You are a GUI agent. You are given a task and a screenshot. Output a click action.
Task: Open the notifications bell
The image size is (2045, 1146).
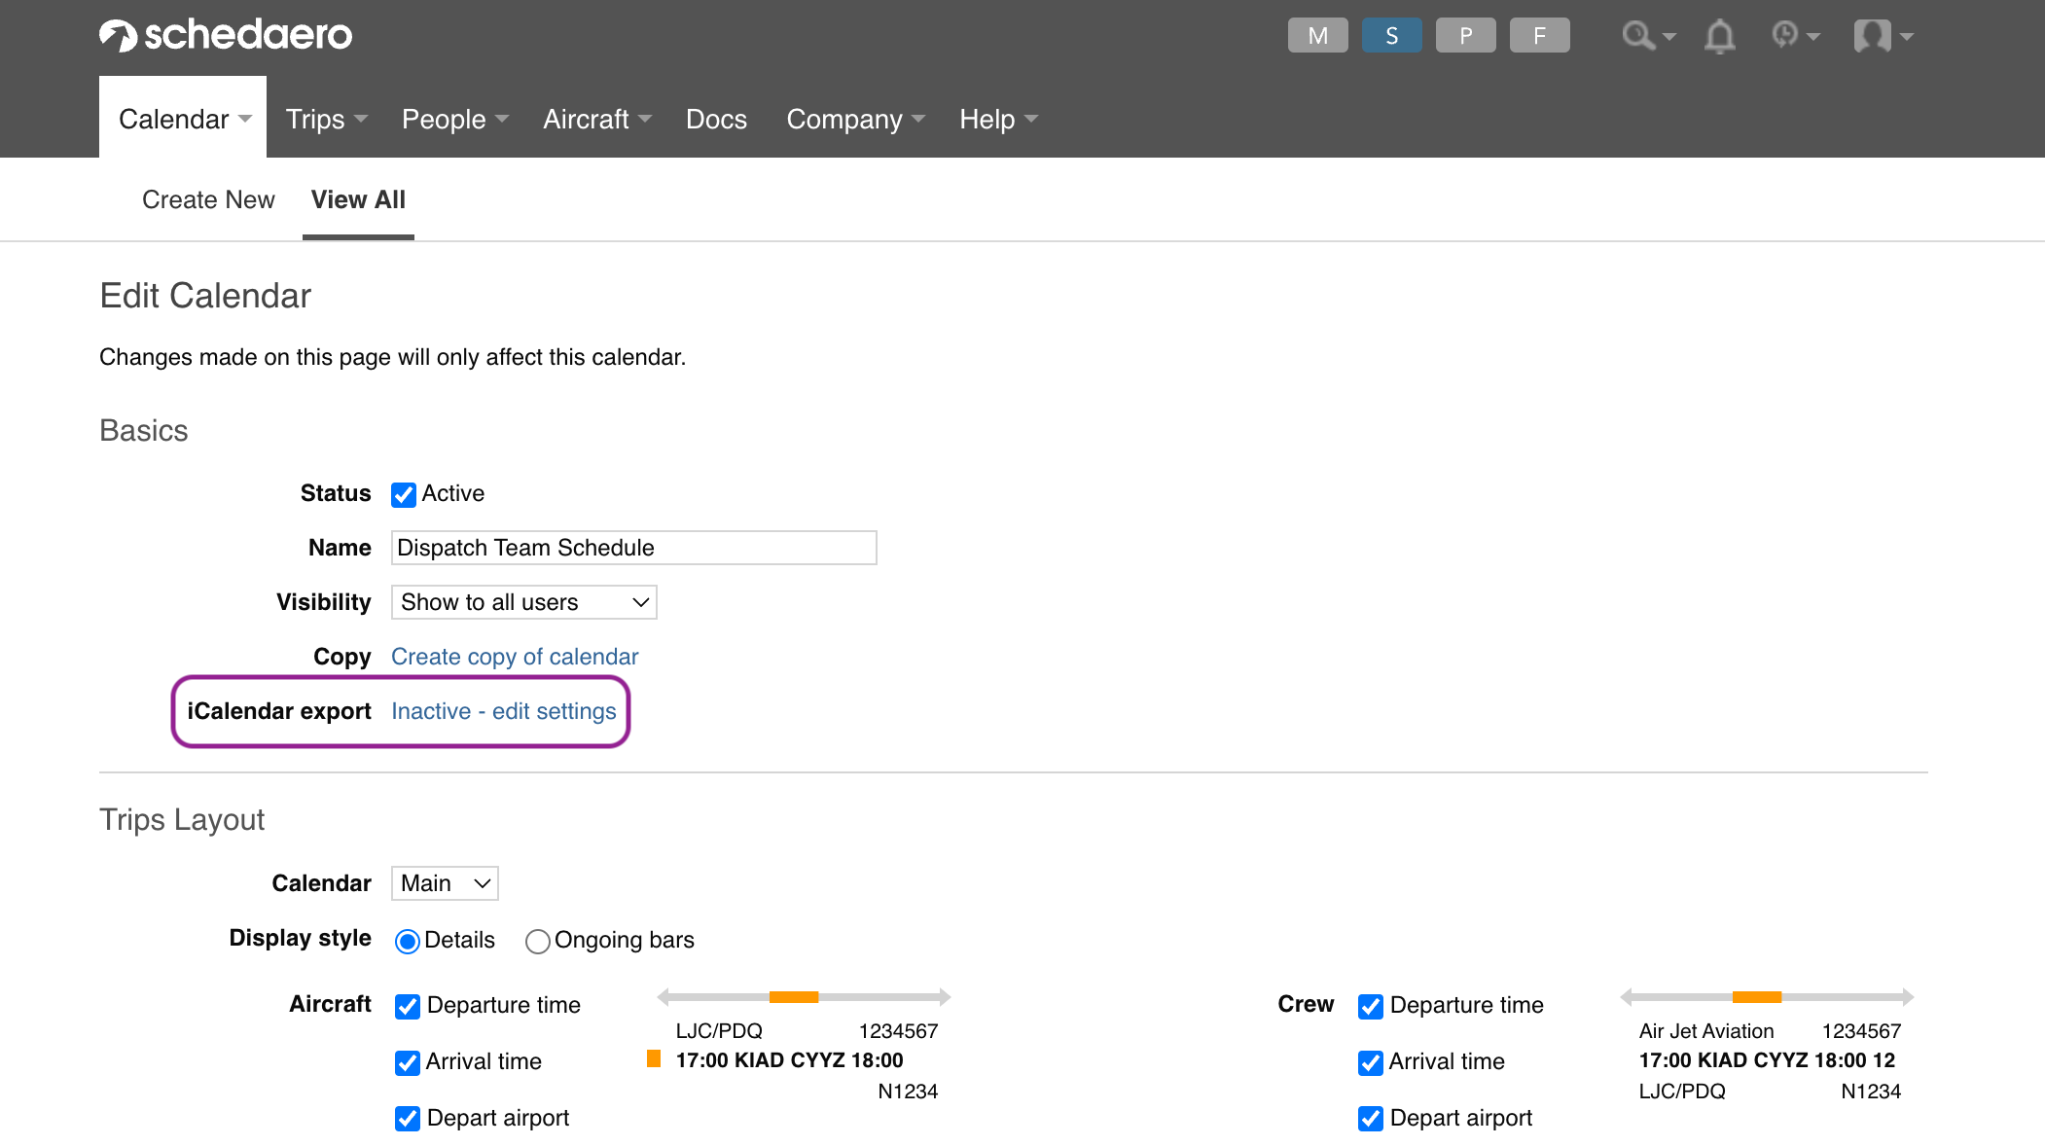(x=1719, y=36)
